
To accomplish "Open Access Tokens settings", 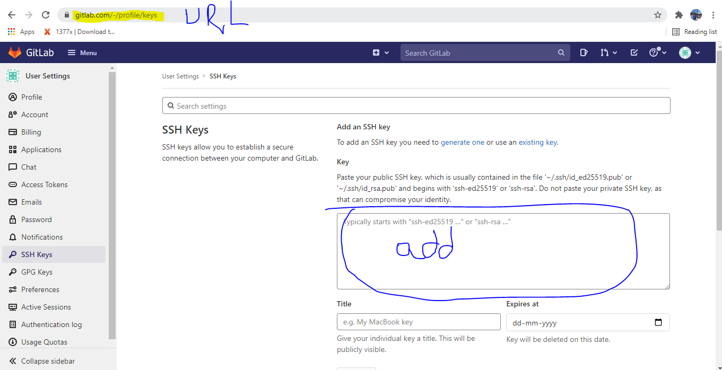I will click(44, 184).
